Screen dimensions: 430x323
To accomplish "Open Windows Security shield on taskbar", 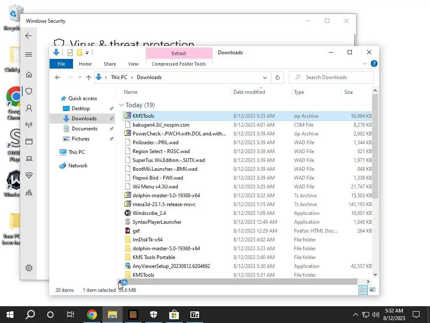I will pyautogui.click(x=154, y=315).
